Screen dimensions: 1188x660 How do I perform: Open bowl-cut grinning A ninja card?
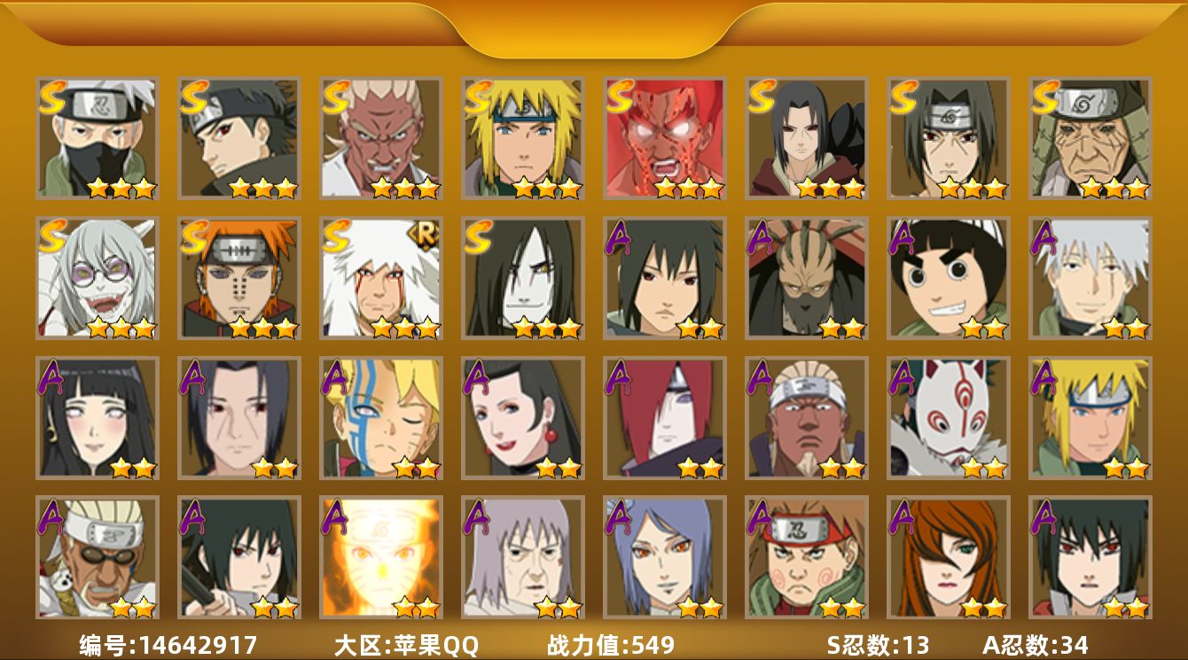coord(948,278)
